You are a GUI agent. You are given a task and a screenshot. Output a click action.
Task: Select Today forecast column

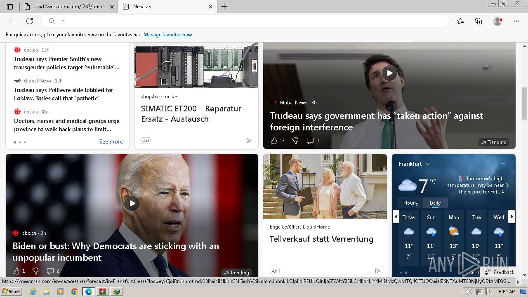[409, 237]
